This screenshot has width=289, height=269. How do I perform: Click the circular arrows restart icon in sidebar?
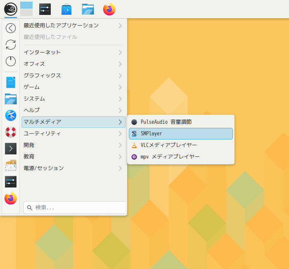[x=11, y=45]
